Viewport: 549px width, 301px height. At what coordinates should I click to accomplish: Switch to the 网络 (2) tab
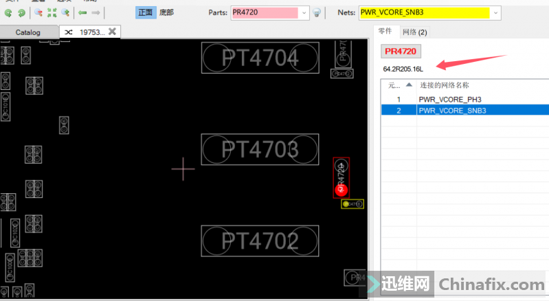(414, 32)
